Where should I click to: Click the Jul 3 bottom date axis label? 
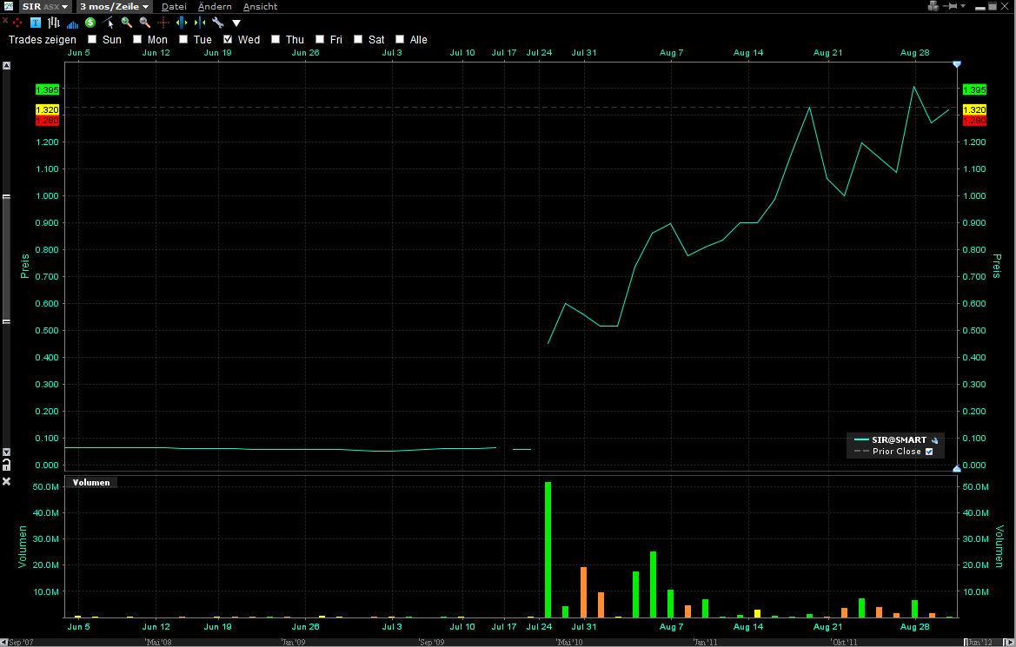click(x=391, y=626)
